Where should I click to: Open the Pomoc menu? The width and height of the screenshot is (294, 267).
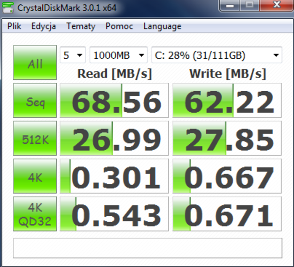click(x=119, y=26)
